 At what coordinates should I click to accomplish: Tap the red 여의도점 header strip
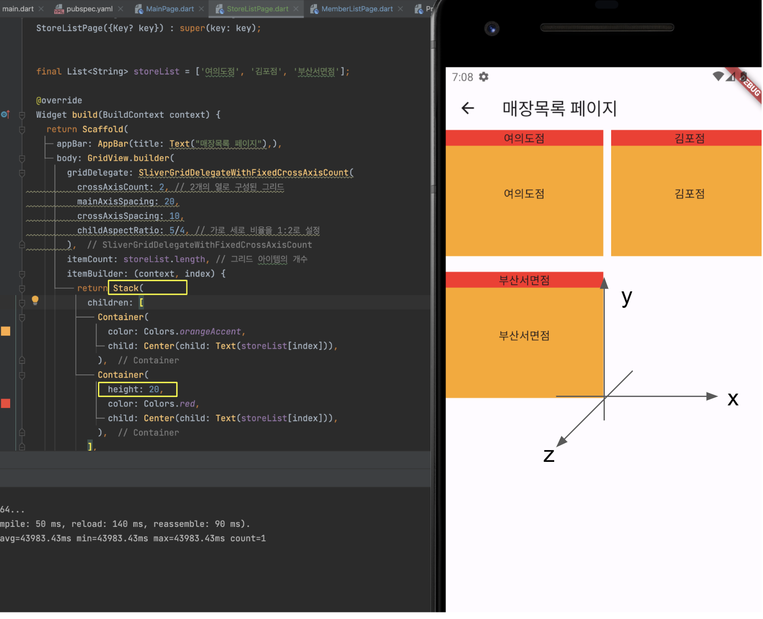click(524, 138)
